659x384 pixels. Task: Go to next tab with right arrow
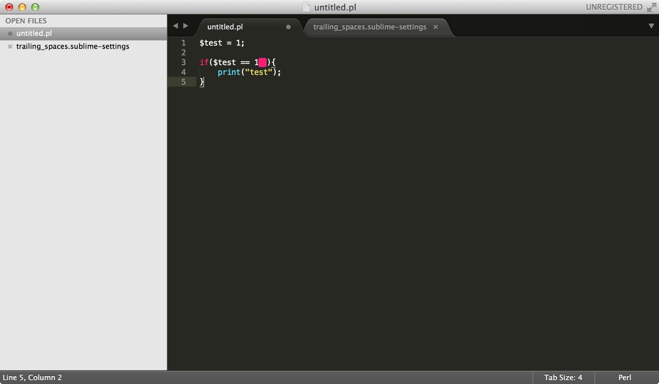(x=186, y=26)
